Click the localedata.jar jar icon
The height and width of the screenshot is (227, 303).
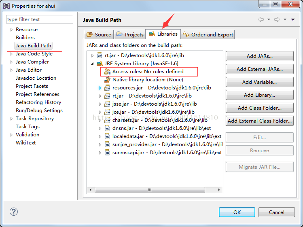(107, 136)
